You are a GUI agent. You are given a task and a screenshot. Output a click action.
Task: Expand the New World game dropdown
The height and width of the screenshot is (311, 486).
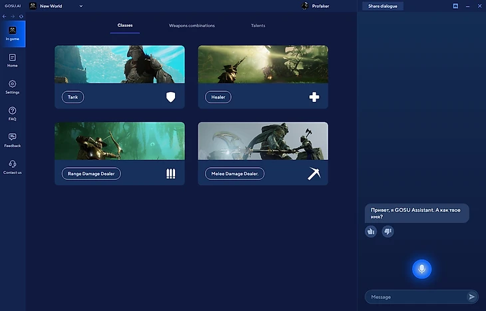tap(81, 6)
